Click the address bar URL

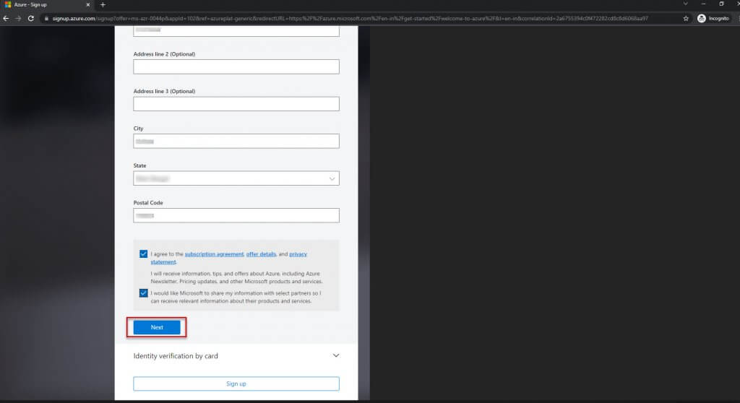click(x=350, y=18)
